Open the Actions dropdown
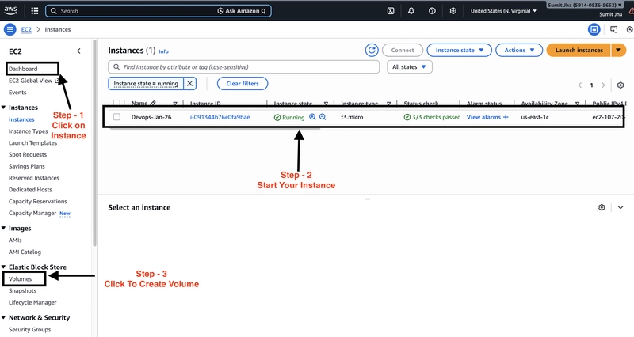This screenshot has width=634, height=337. pyautogui.click(x=519, y=50)
